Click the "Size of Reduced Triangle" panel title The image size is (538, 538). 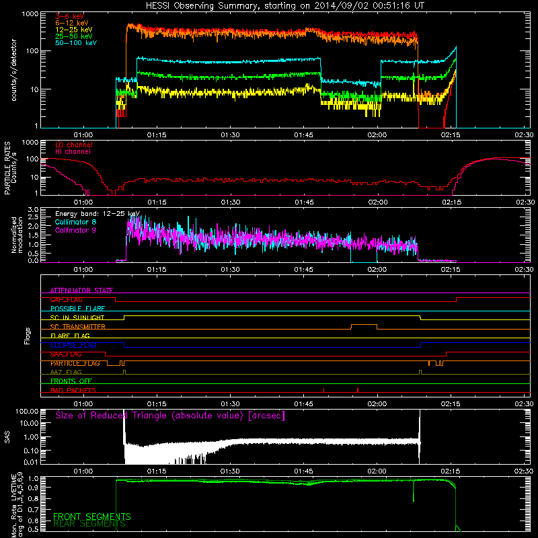point(170,416)
